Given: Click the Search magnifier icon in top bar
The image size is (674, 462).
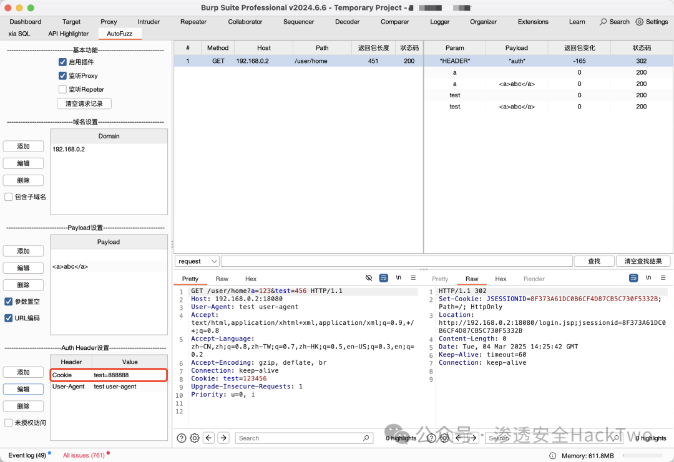Looking at the screenshot, I should pyautogui.click(x=603, y=21).
